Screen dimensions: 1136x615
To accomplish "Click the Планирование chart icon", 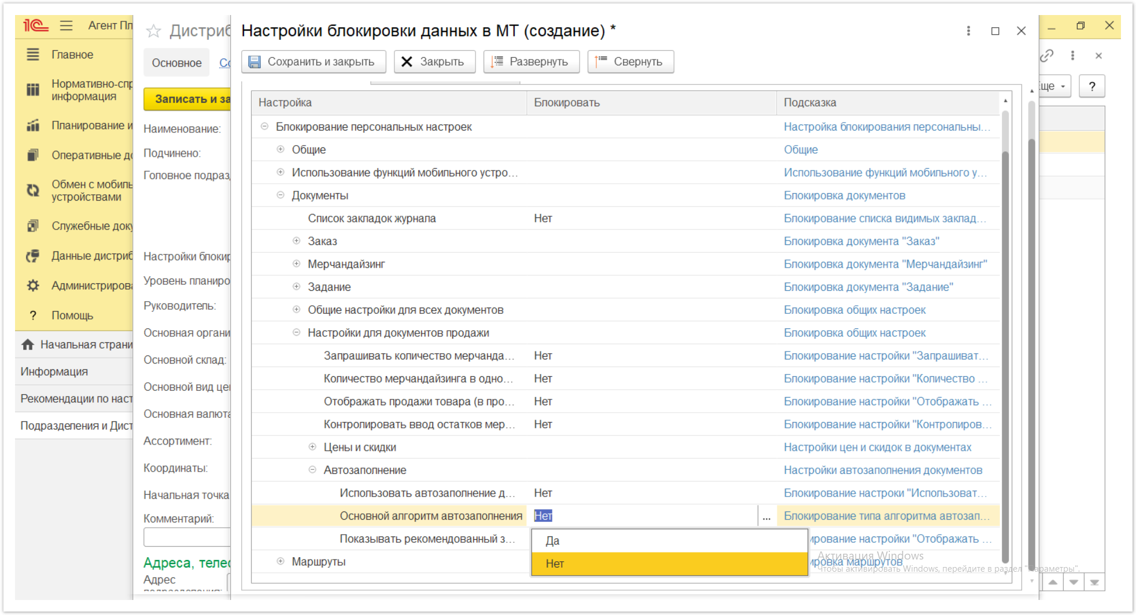I will pyautogui.click(x=33, y=125).
